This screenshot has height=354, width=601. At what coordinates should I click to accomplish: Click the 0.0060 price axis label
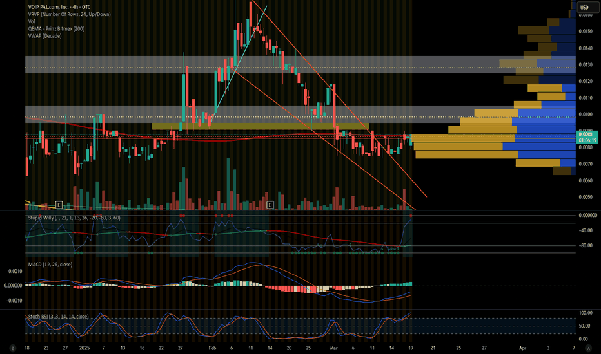(586, 180)
